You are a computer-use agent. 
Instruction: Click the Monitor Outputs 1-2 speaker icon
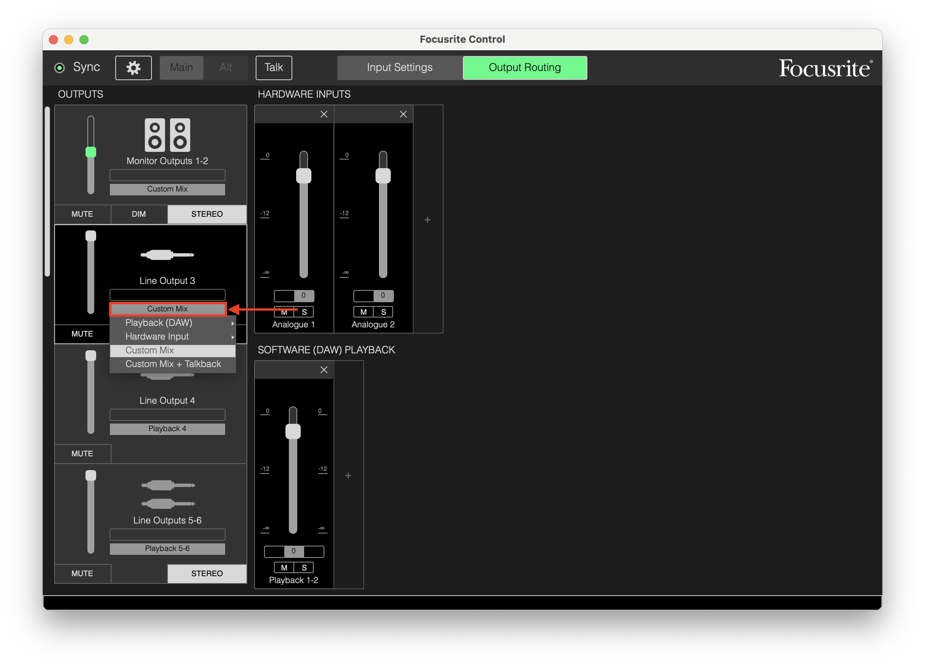click(x=167, y=135)
